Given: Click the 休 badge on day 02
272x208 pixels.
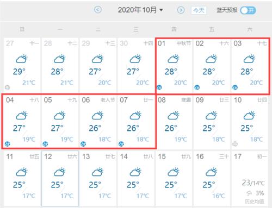Looking at the screenshot, I should (197, 87).
